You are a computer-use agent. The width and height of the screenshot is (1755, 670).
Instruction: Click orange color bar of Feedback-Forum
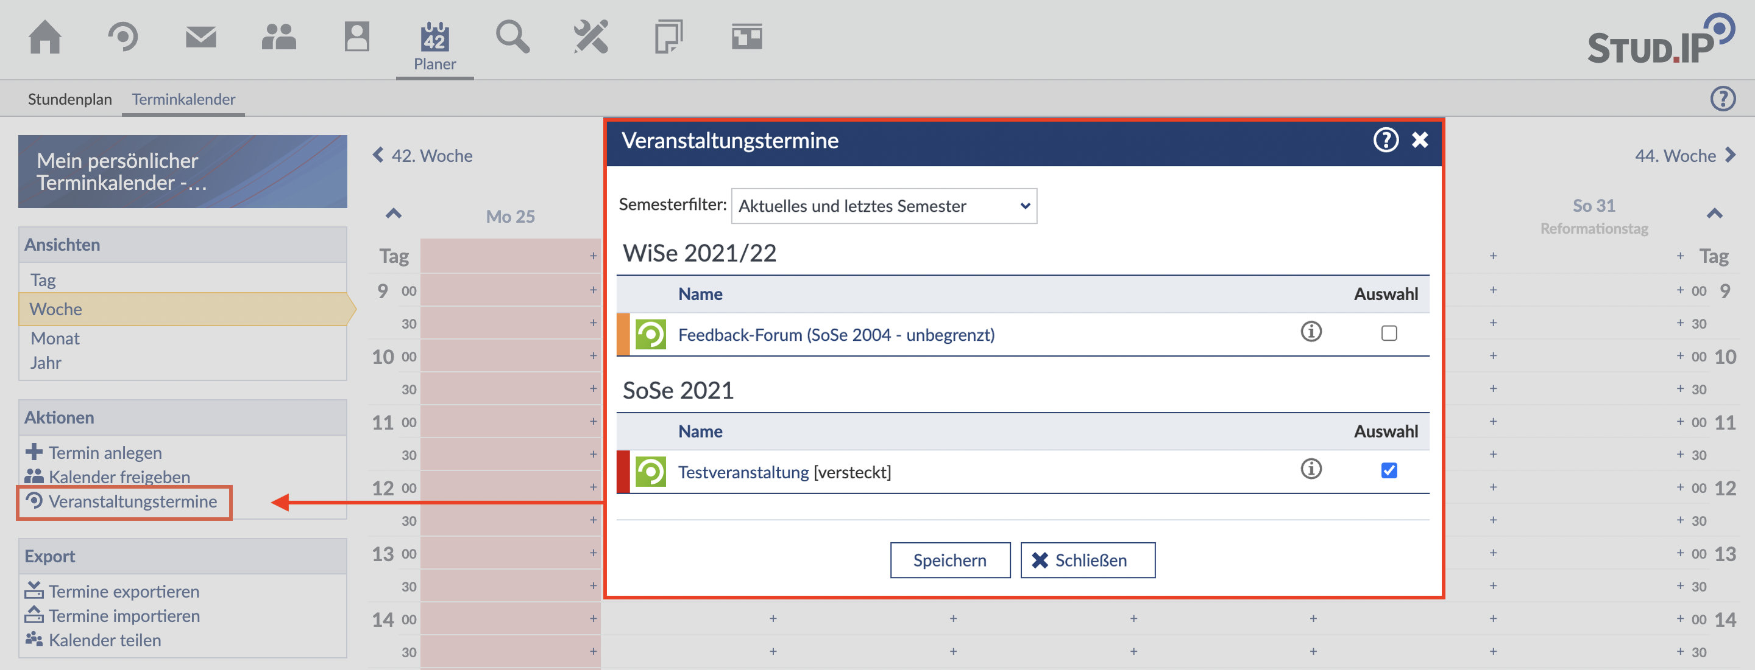coord(623,334)
